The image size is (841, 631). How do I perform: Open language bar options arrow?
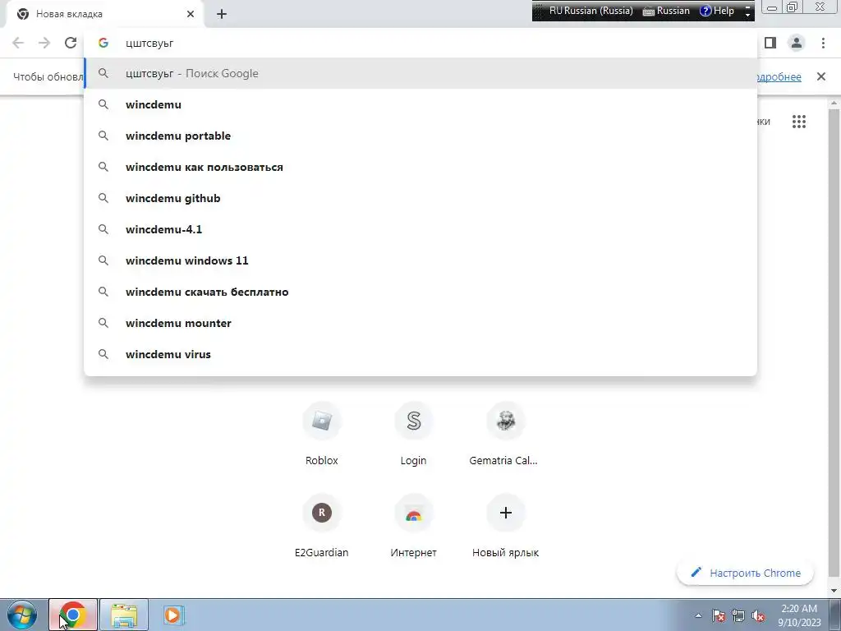[747, 15]
